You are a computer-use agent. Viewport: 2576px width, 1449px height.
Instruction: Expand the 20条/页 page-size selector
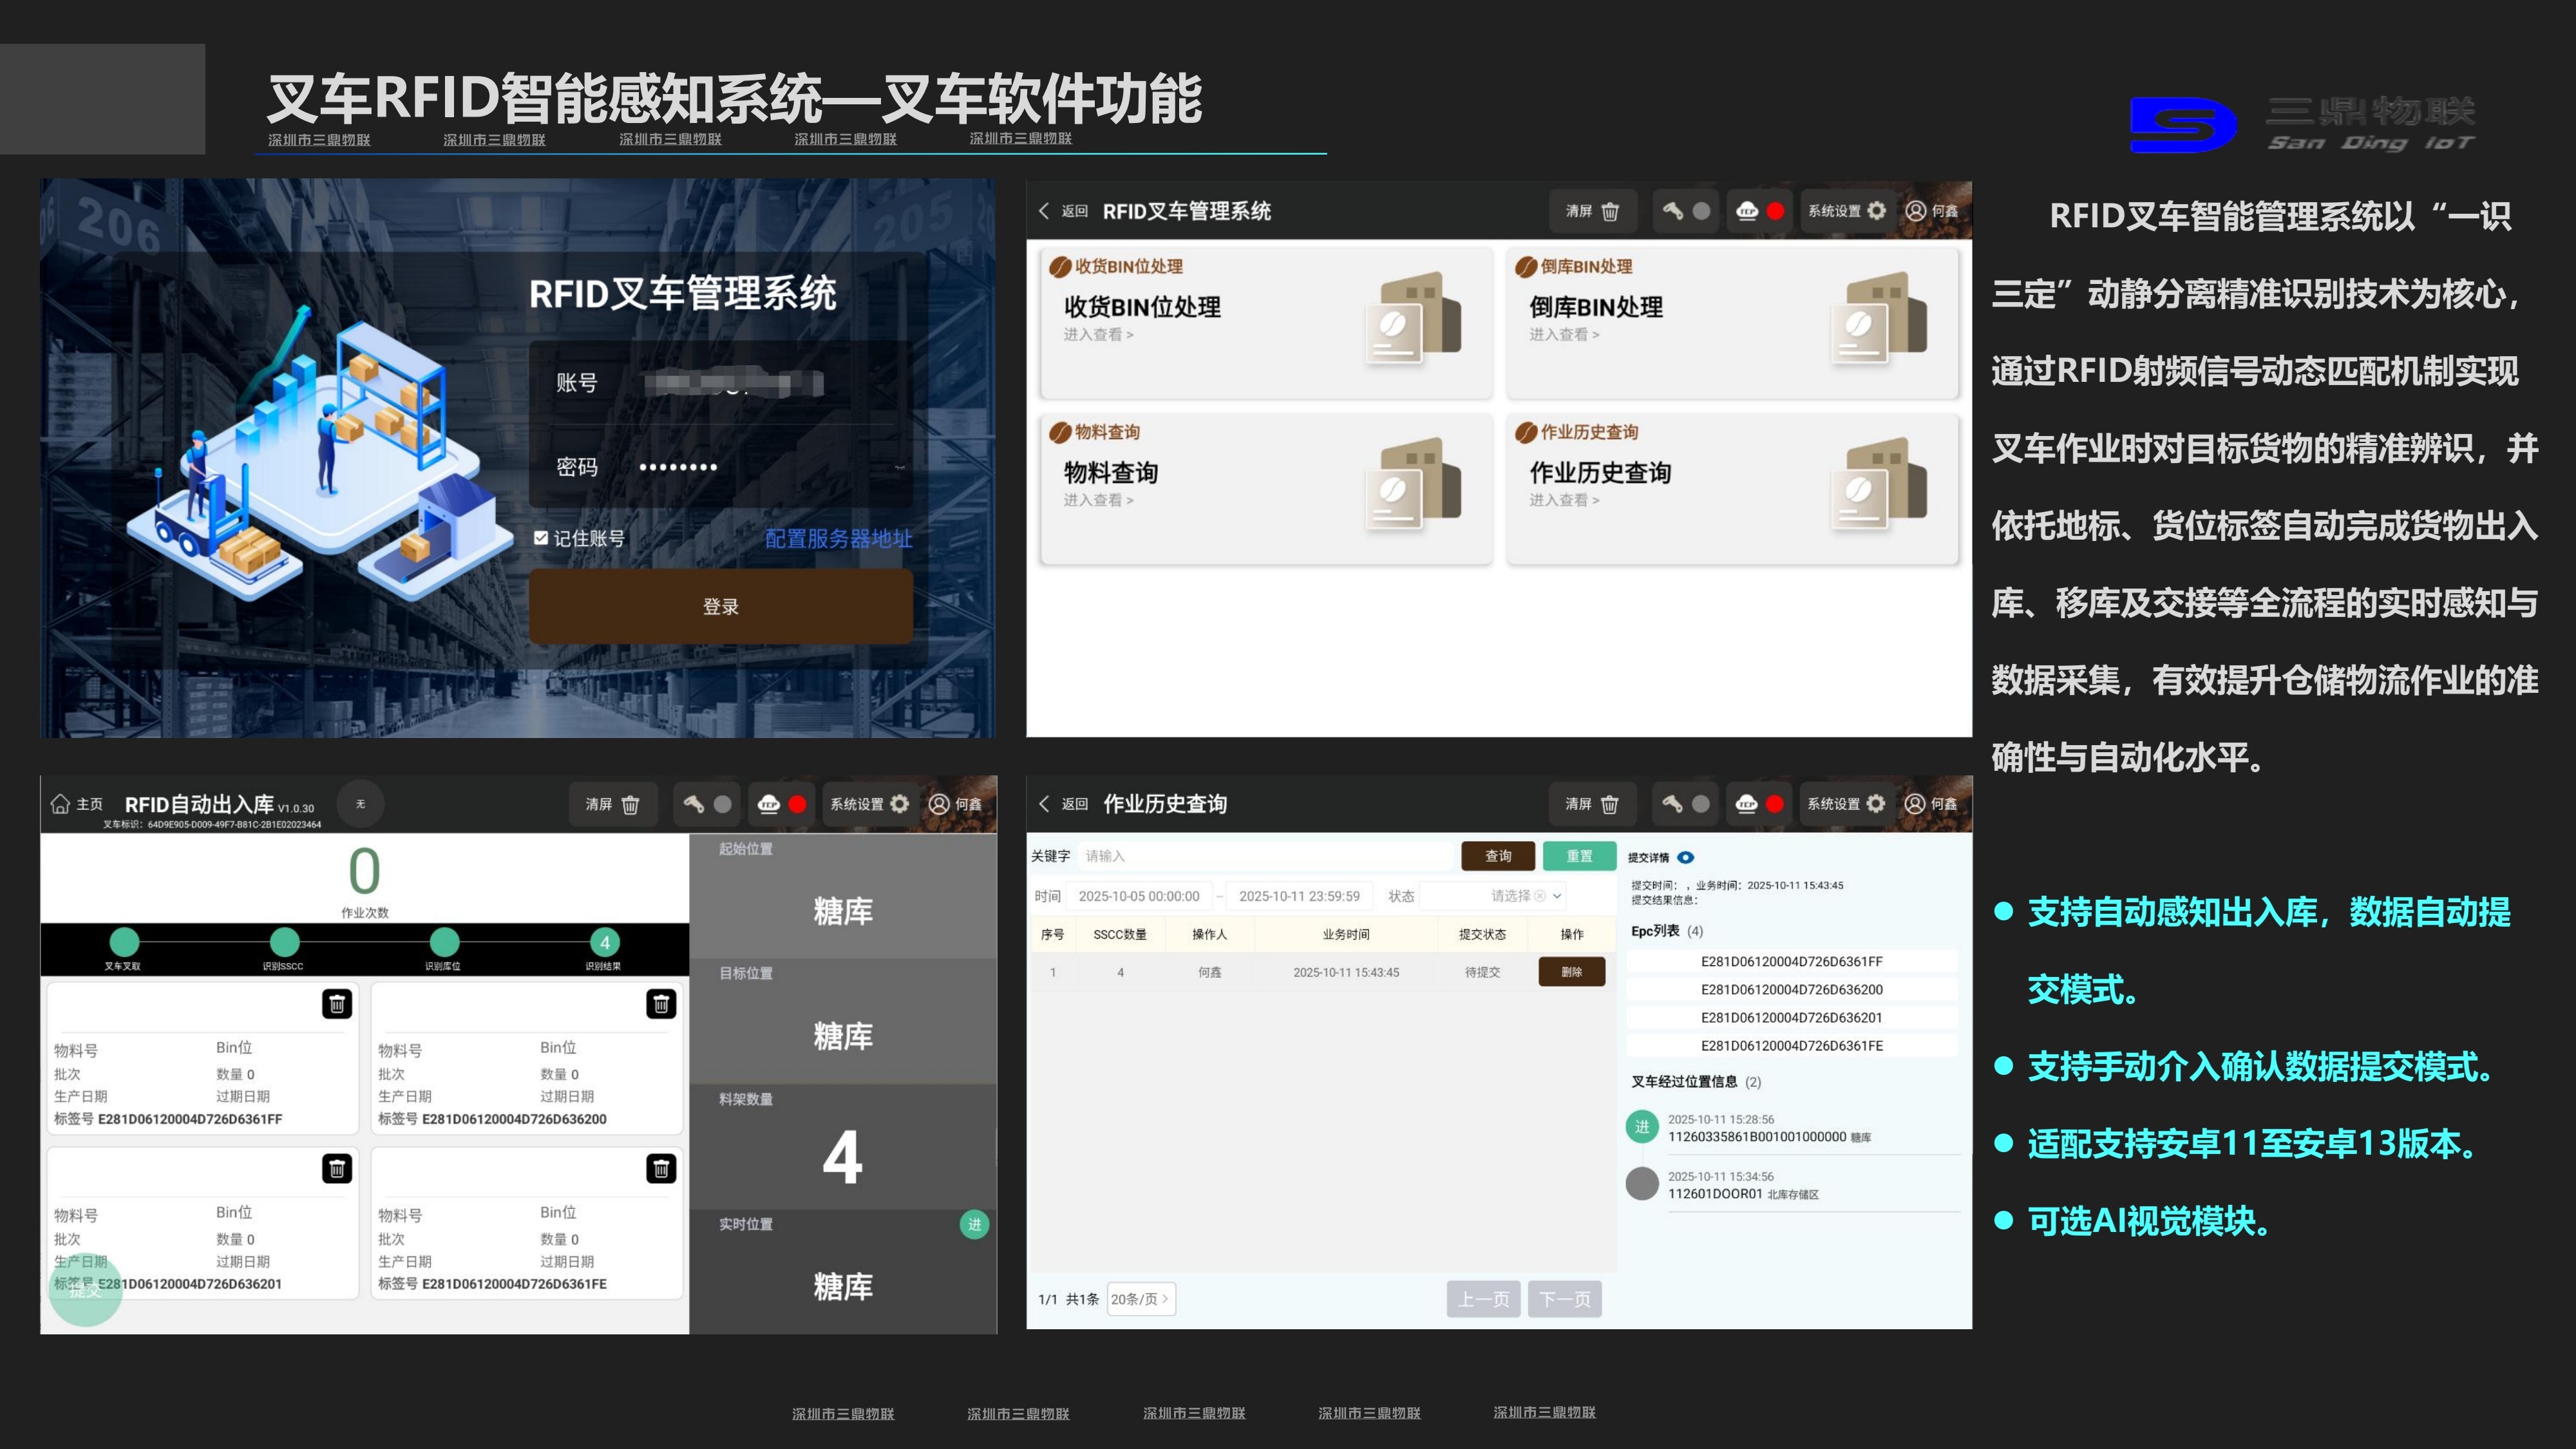pyautogui.click(x=1140, y=1299)
